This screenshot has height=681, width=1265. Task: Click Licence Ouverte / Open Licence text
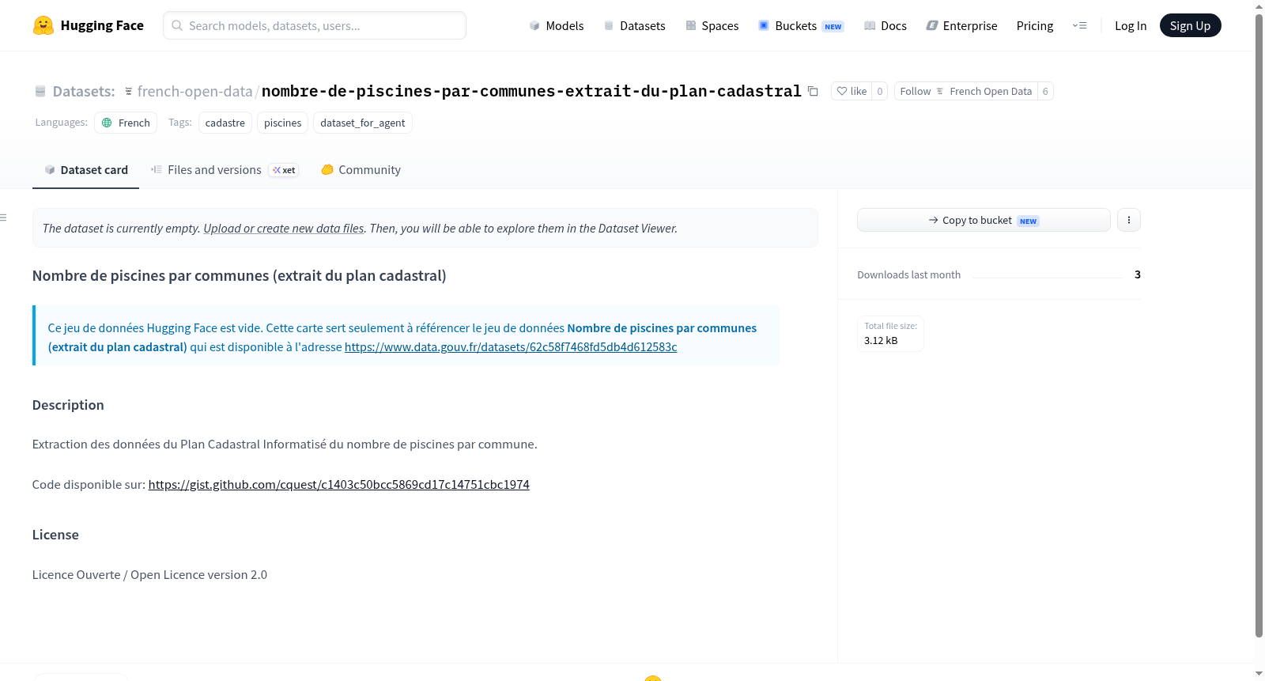[149, 575]
